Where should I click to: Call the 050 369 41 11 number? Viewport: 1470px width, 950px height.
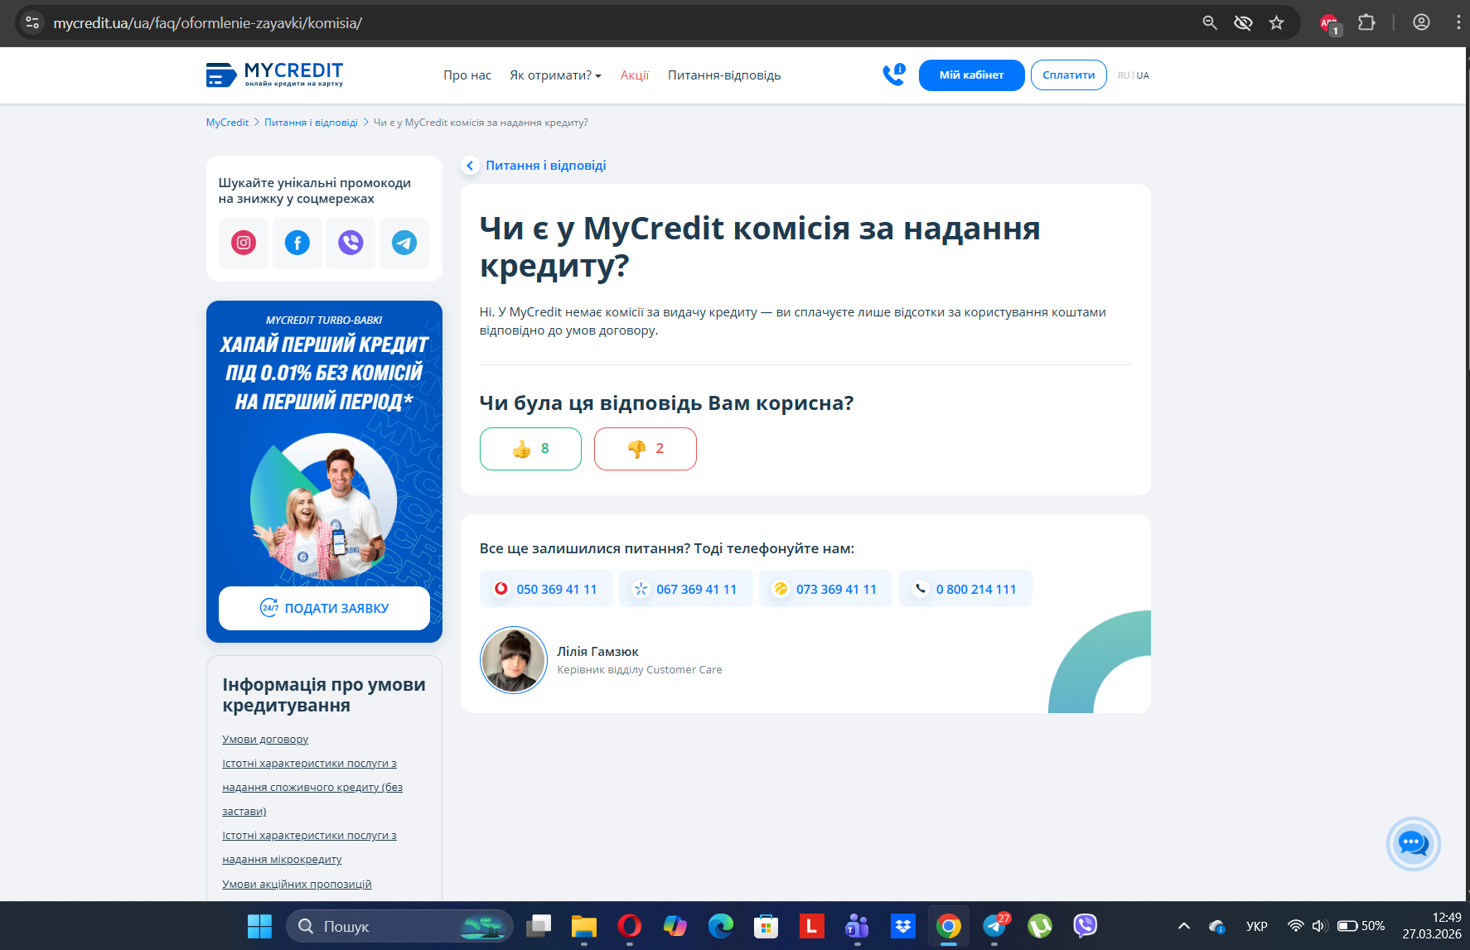pos(546,589)
